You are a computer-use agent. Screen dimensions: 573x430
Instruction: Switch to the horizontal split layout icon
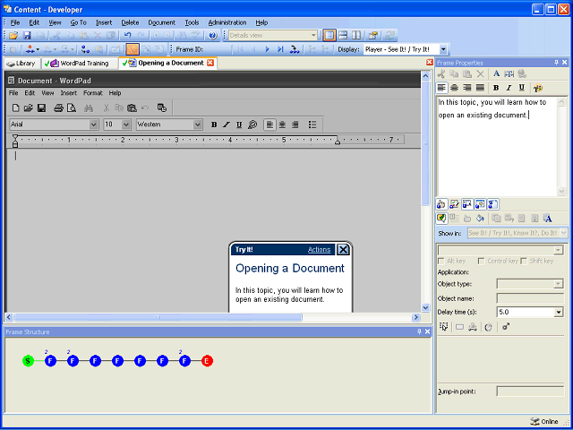coord(343,35)
